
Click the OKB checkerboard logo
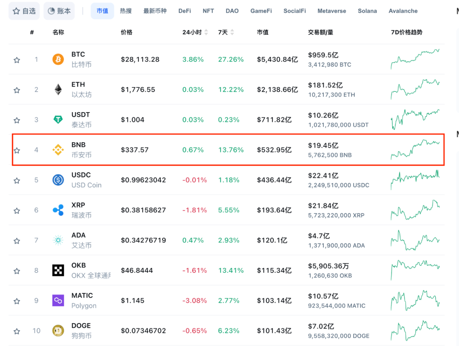coord(58,270)
